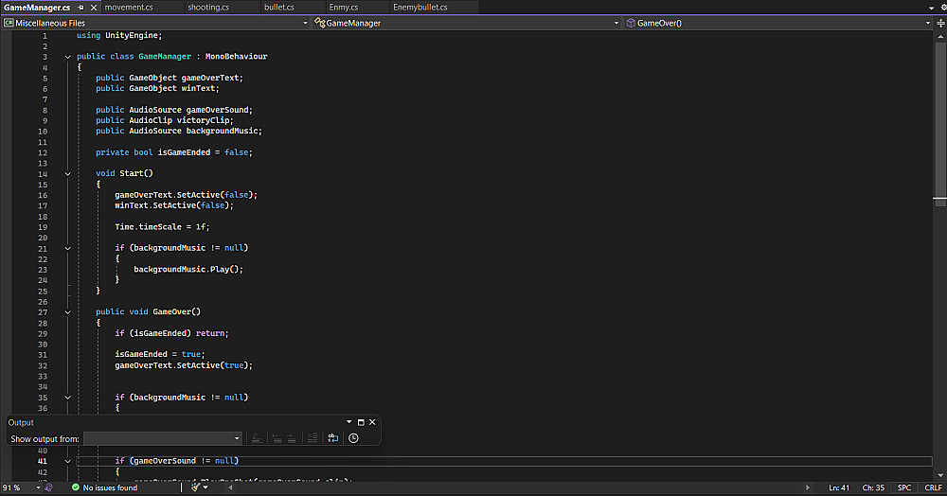Click the vertical scrollbar up arrow
947x496 pixels.
[940, 37]
